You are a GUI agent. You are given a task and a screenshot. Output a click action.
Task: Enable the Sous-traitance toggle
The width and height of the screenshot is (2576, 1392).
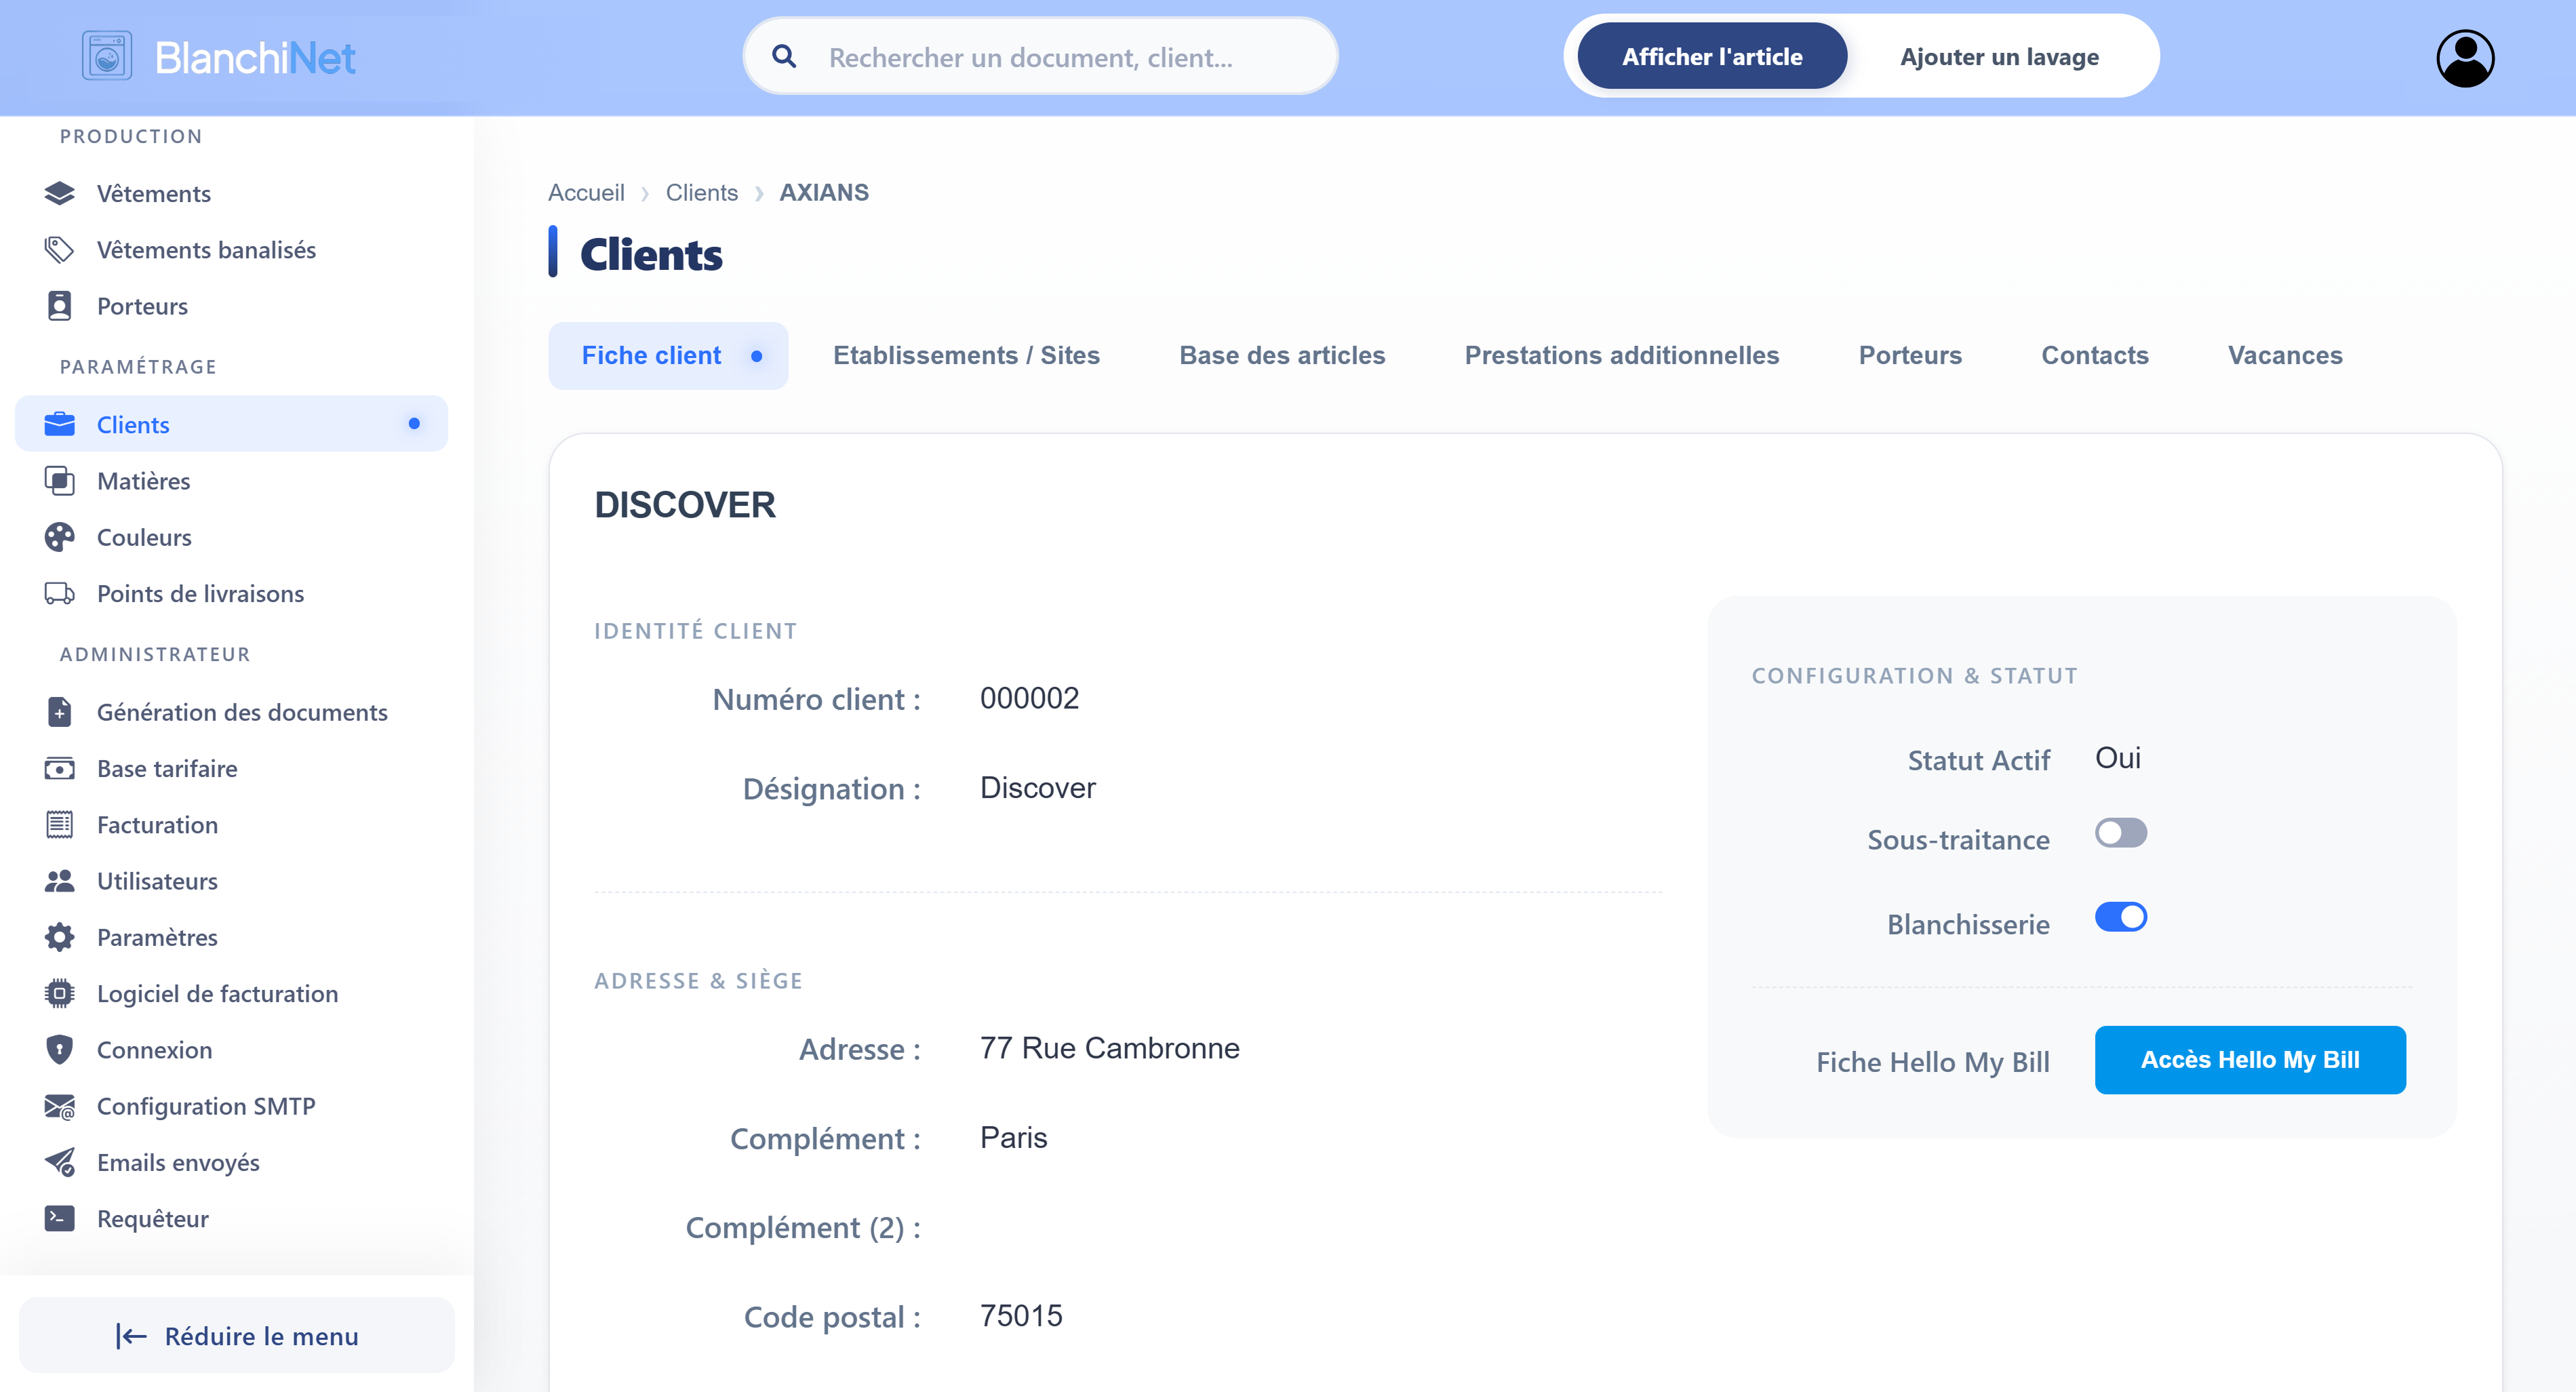pyautogui.click(x=2120, y=833)
